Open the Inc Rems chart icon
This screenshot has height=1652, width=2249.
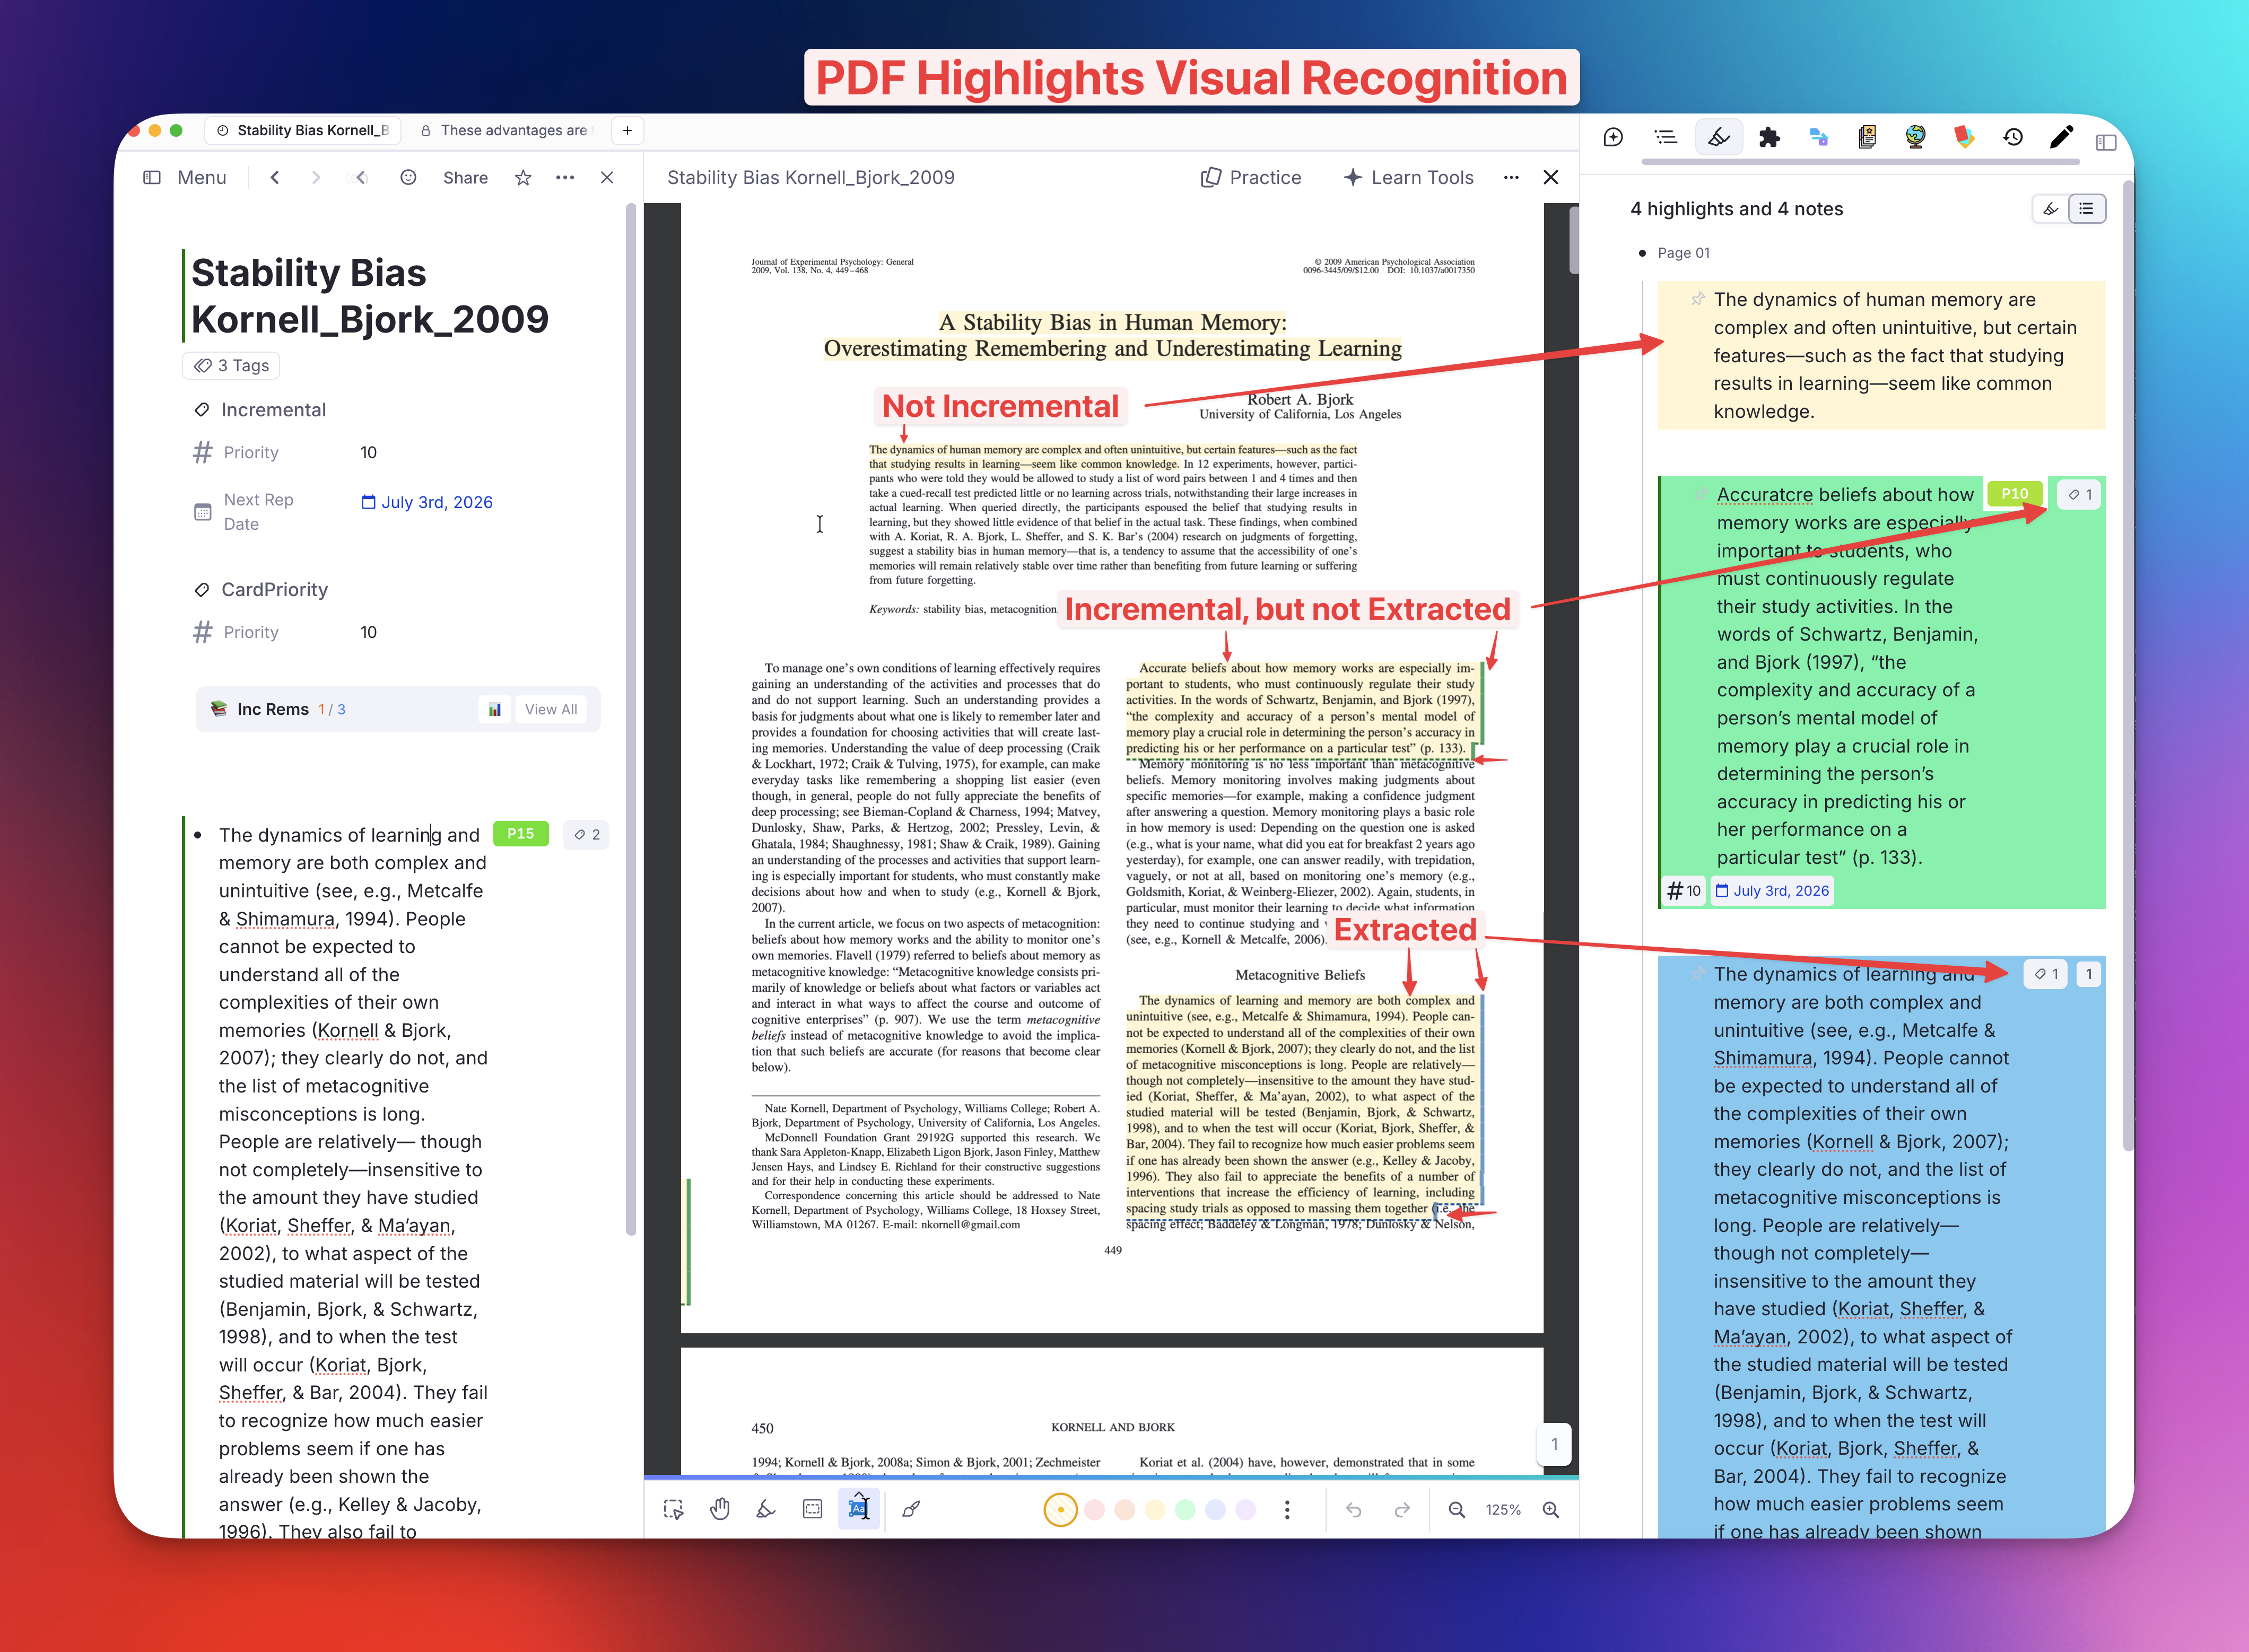click(x=495, y=709)
